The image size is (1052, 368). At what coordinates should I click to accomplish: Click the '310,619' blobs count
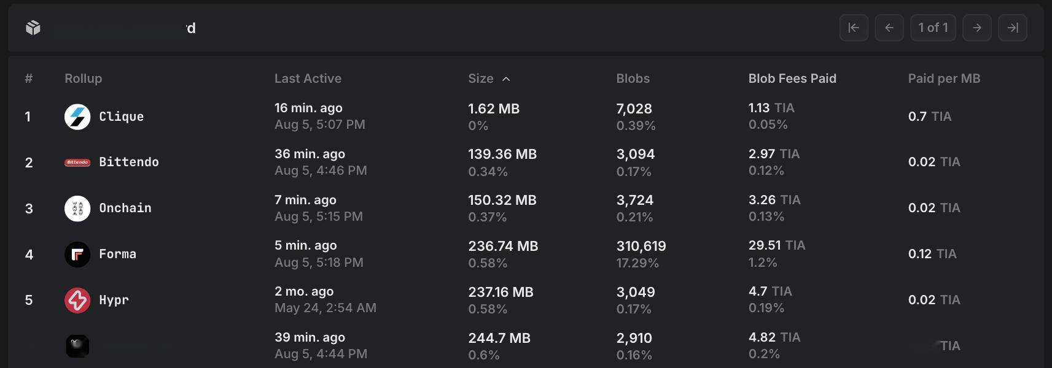click(641, 246)
